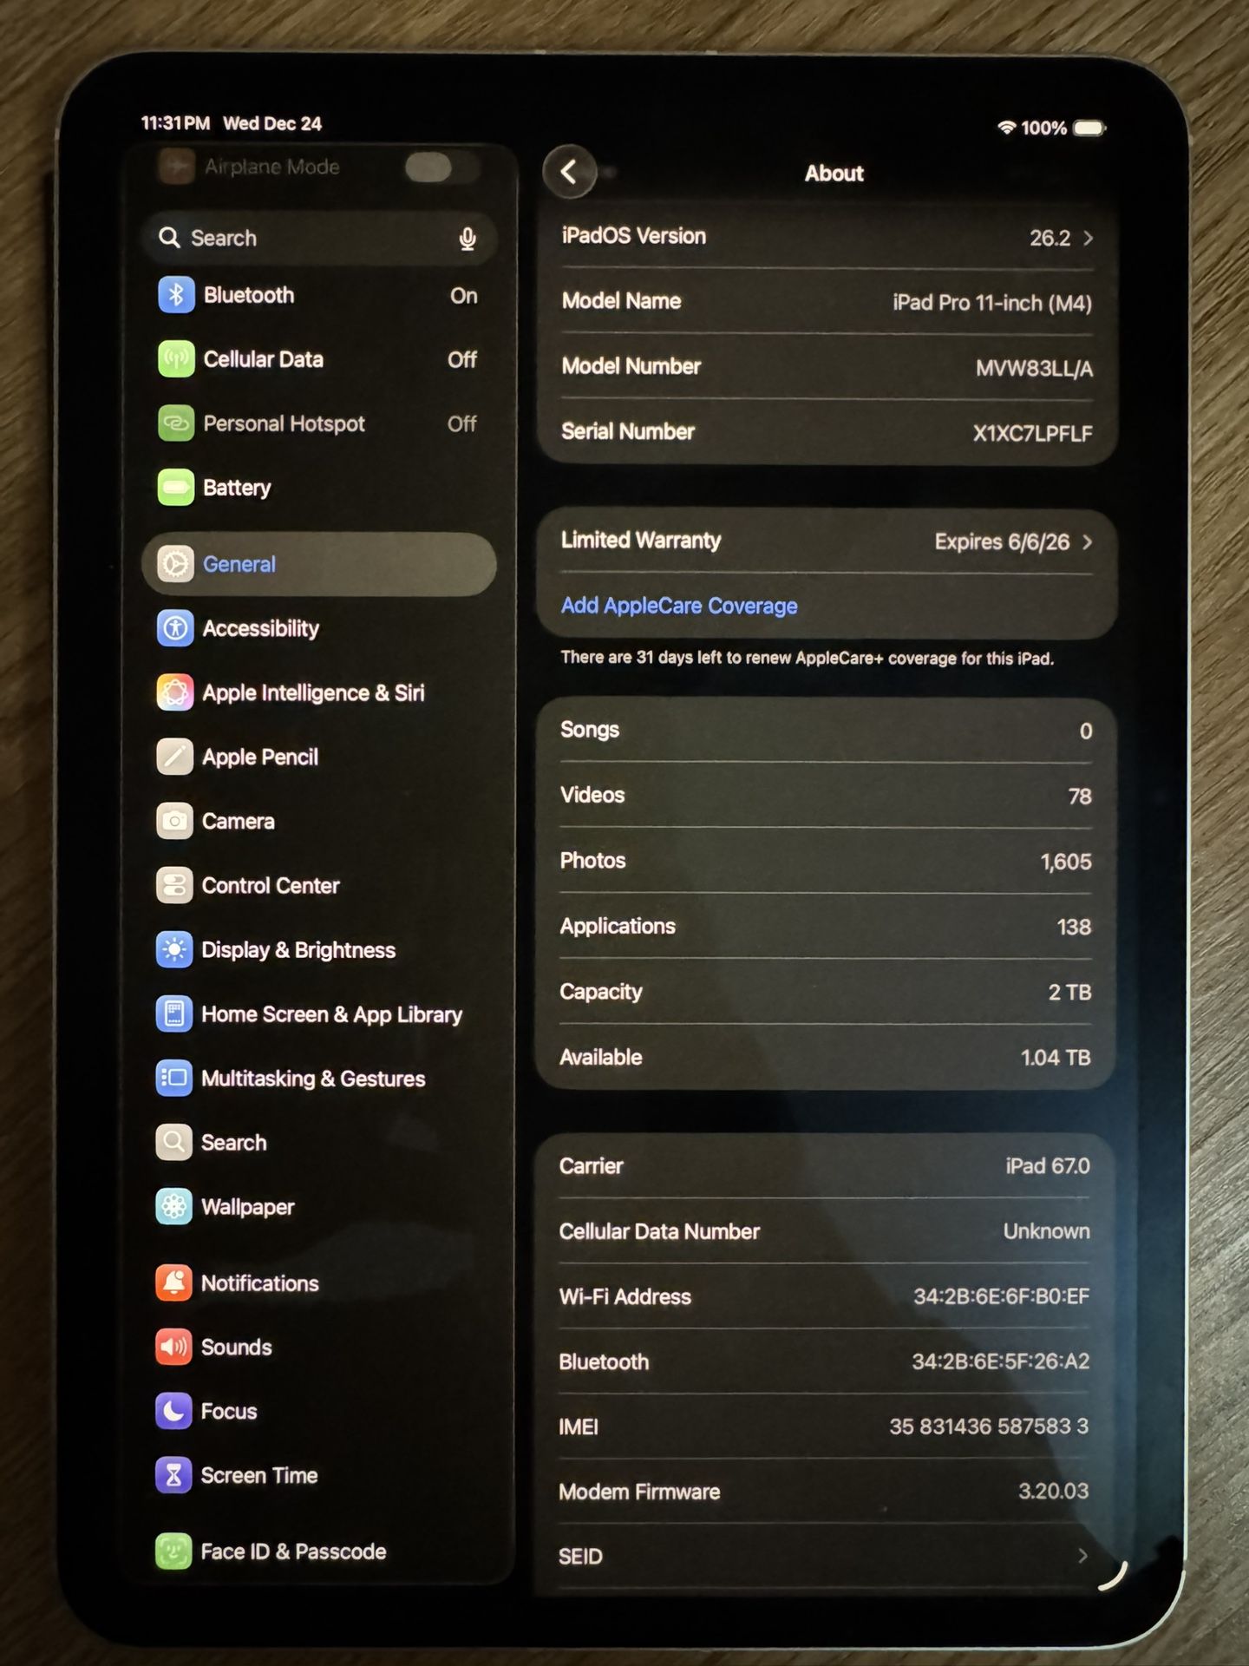The image size is (1249, 1666).
Task: Tap the Apple Pencil icon
Action: tap(175, 757)
